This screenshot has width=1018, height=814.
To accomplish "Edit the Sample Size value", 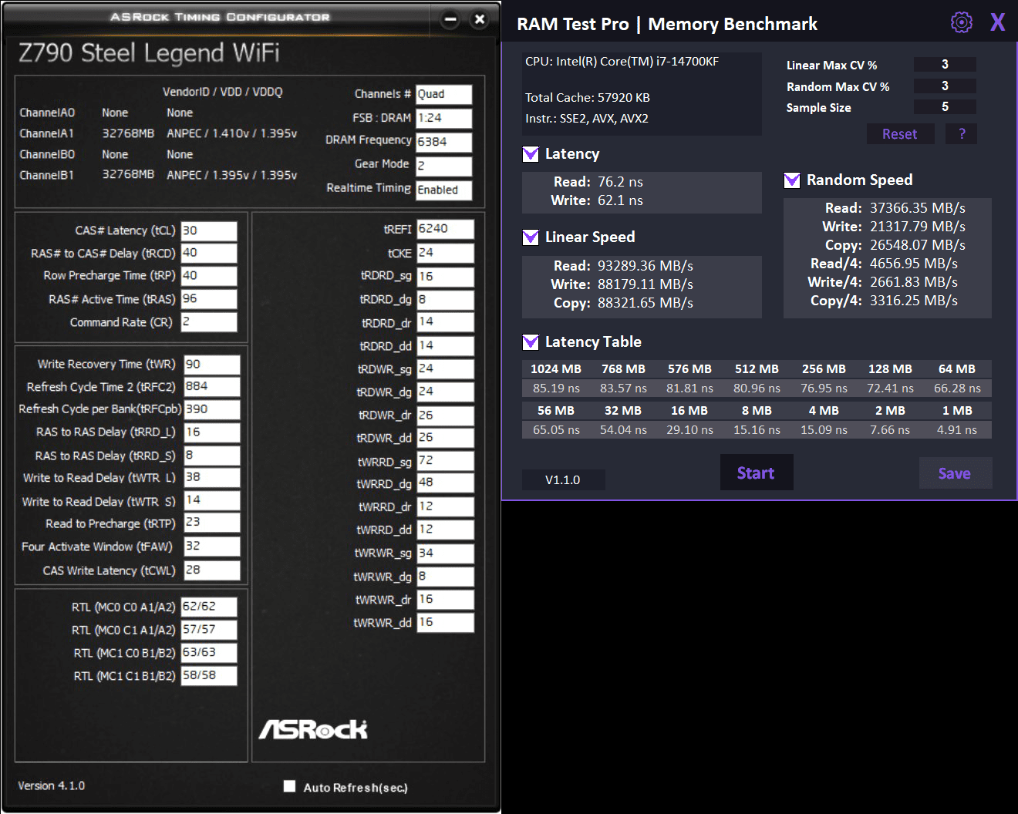I will tap(945, 107).
